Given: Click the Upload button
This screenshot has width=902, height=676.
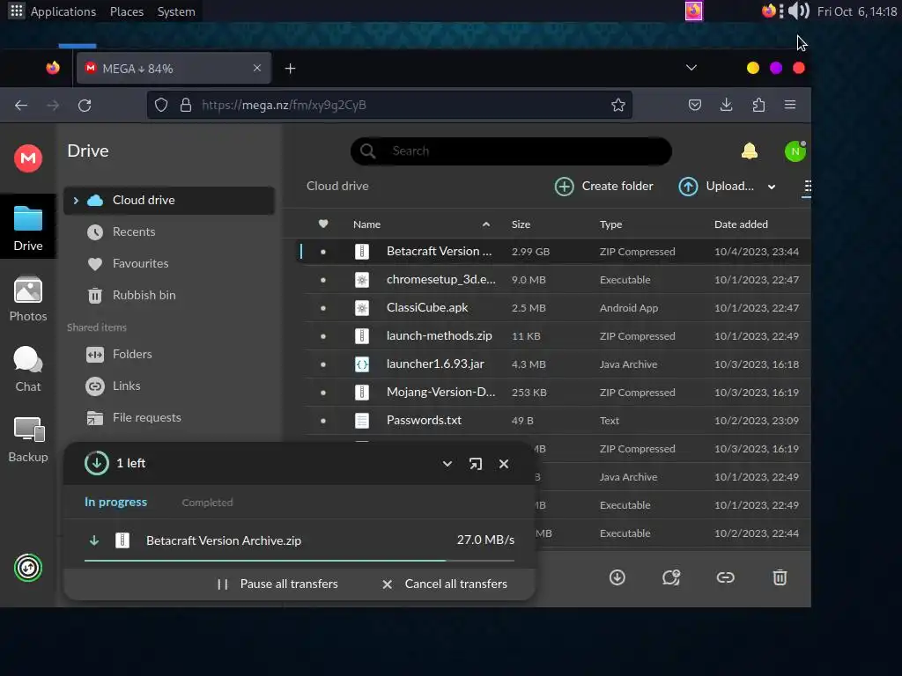Looking at the screenshot, I should (716, 187).
